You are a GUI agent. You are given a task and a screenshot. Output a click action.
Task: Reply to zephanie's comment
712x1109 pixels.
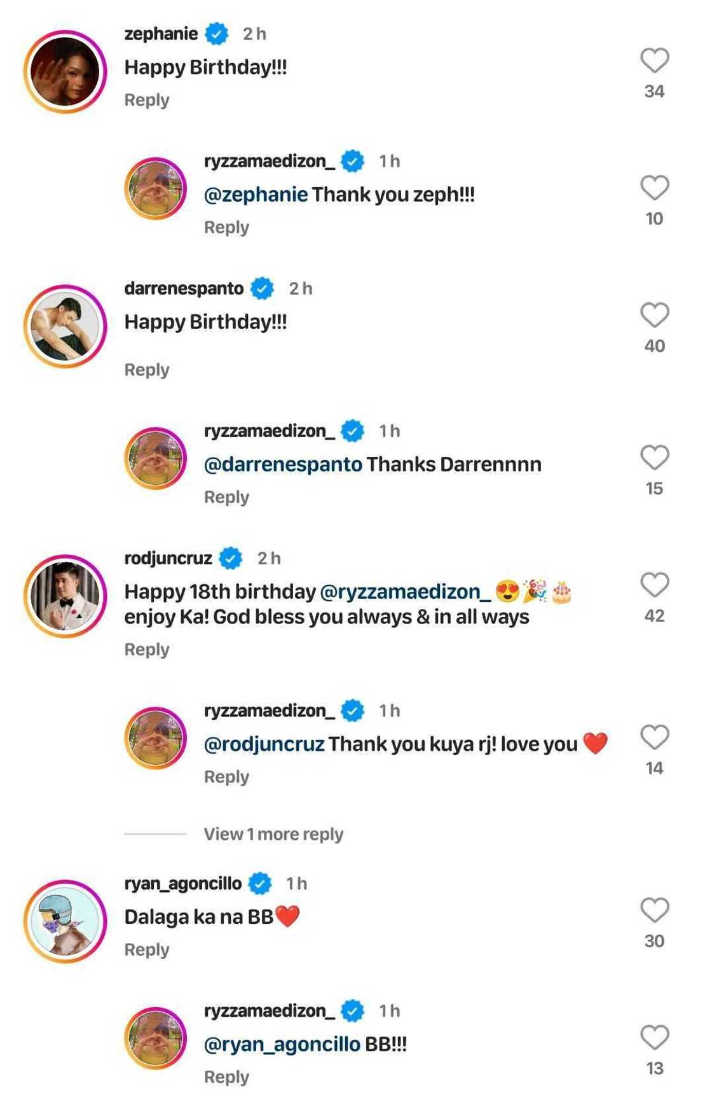147,101
